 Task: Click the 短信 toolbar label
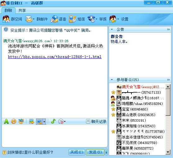[81, 19]
